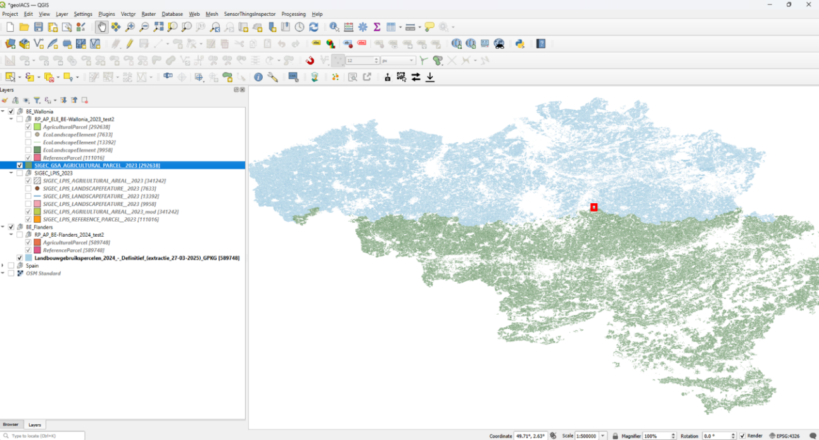Refresh the map canvas
Viewport: 819px width, 440px height.
click(x=314, y=27)
